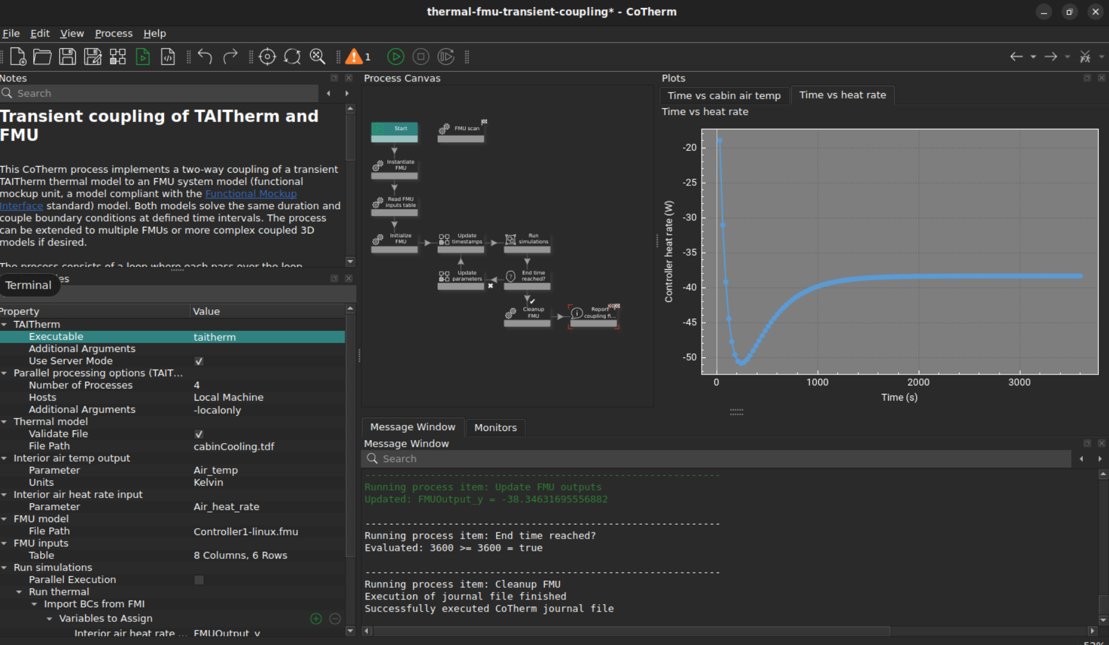This screenshot has width=1109, height=645.
Task: Switch to the Monitors tab
Action: [x=496, y=427]
